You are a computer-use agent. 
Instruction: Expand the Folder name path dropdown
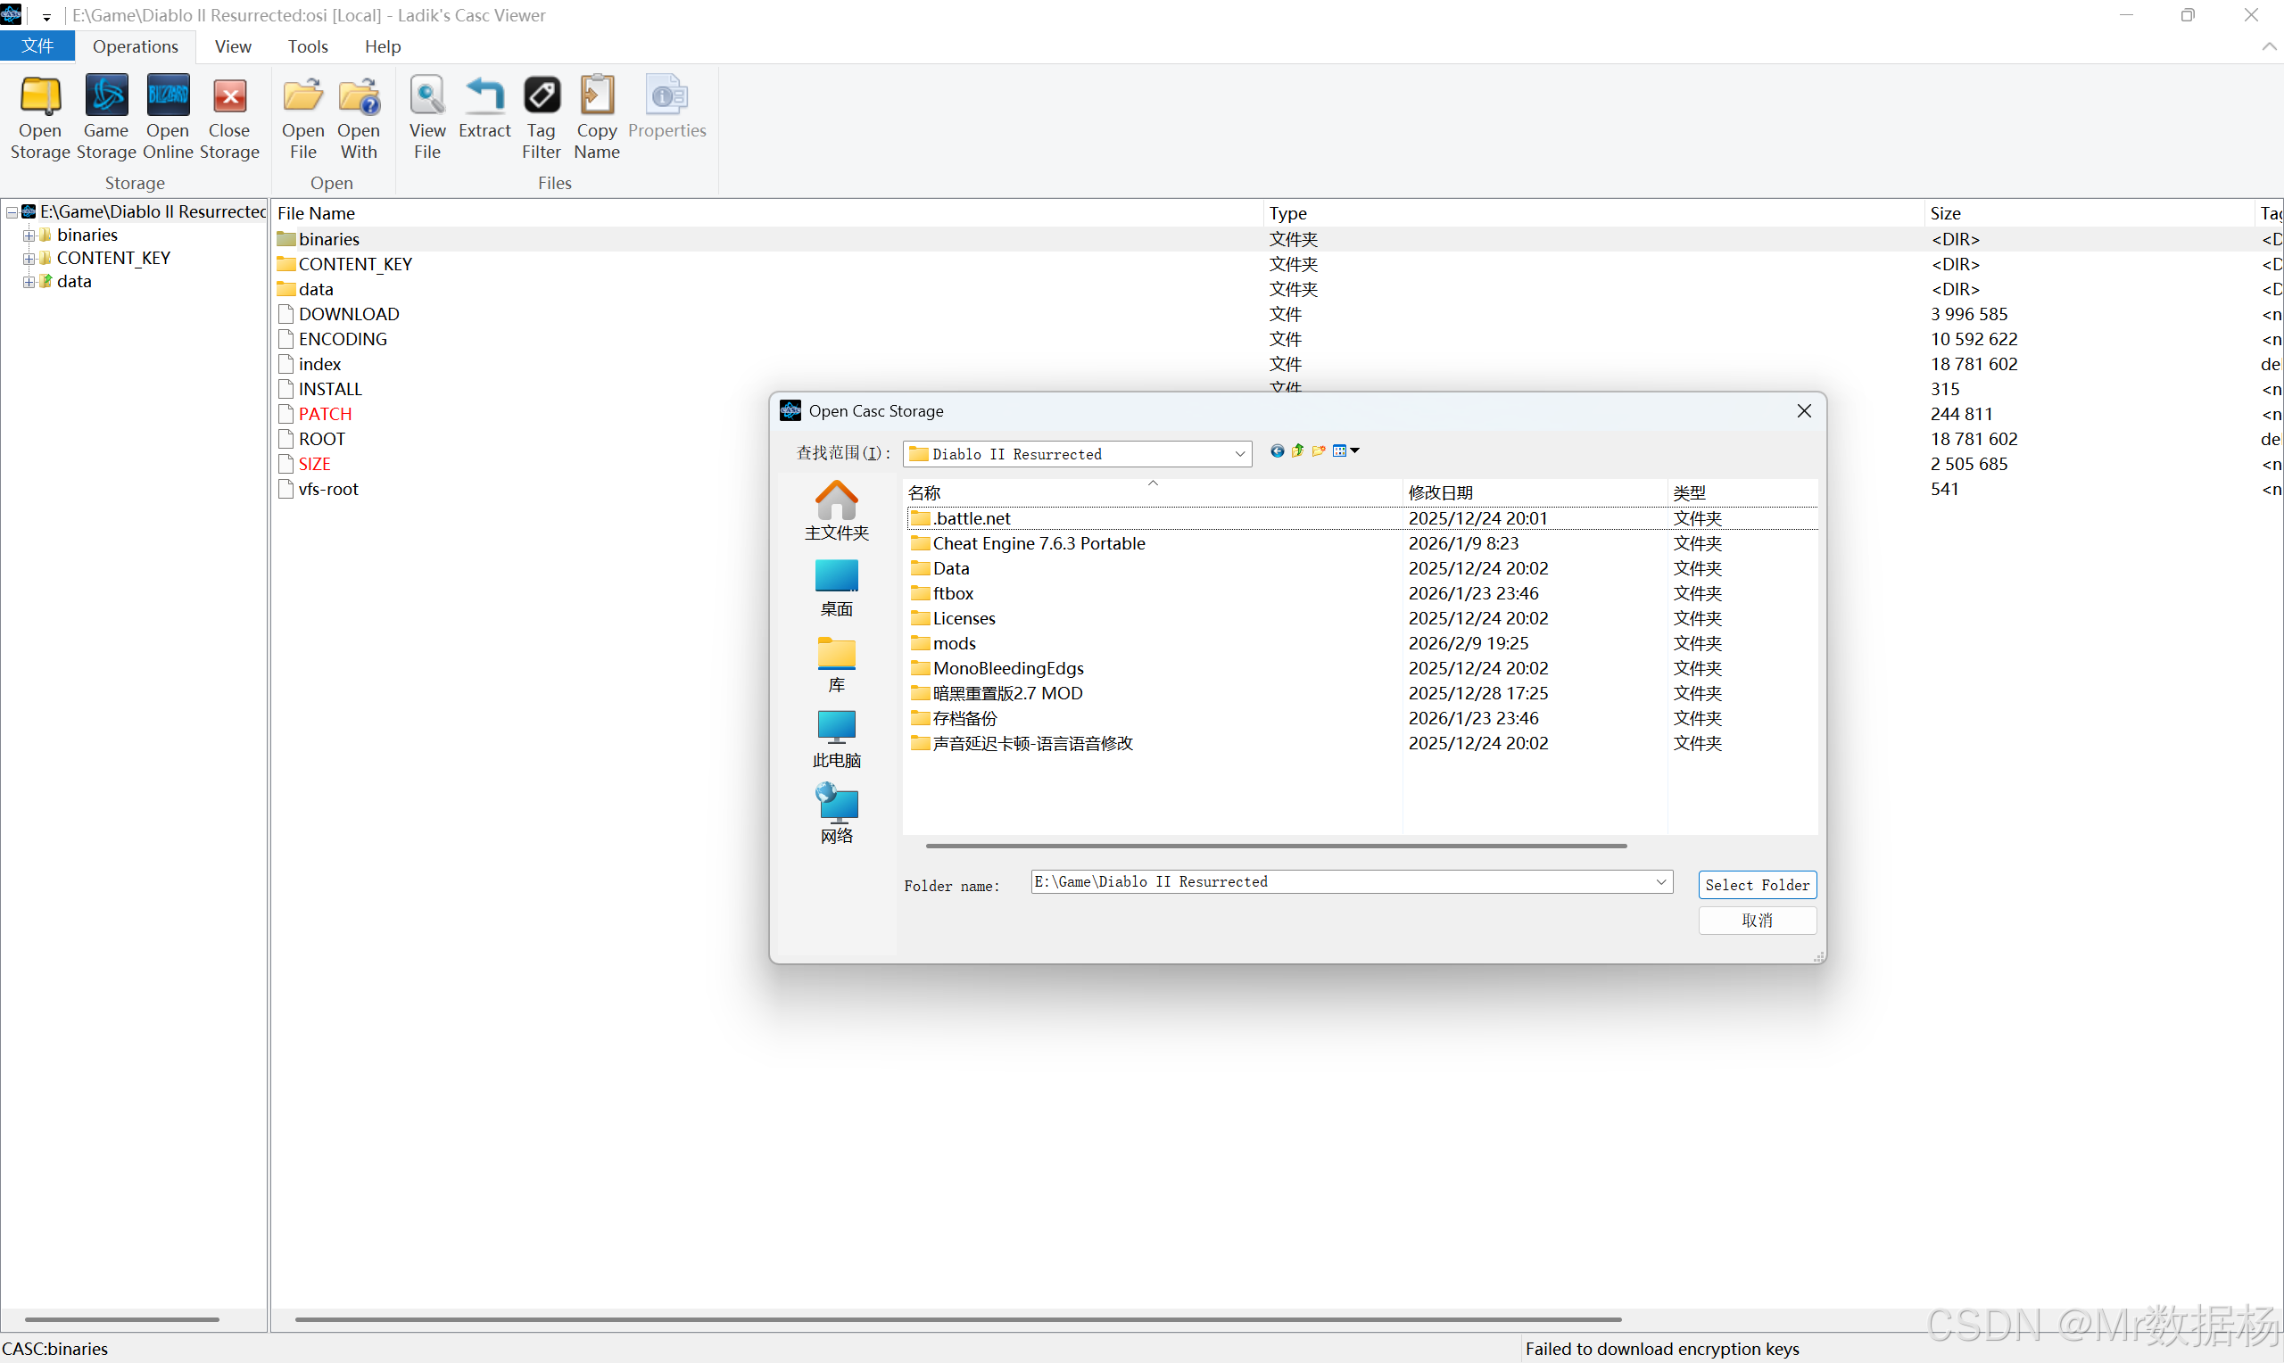tap(1660, 881)
